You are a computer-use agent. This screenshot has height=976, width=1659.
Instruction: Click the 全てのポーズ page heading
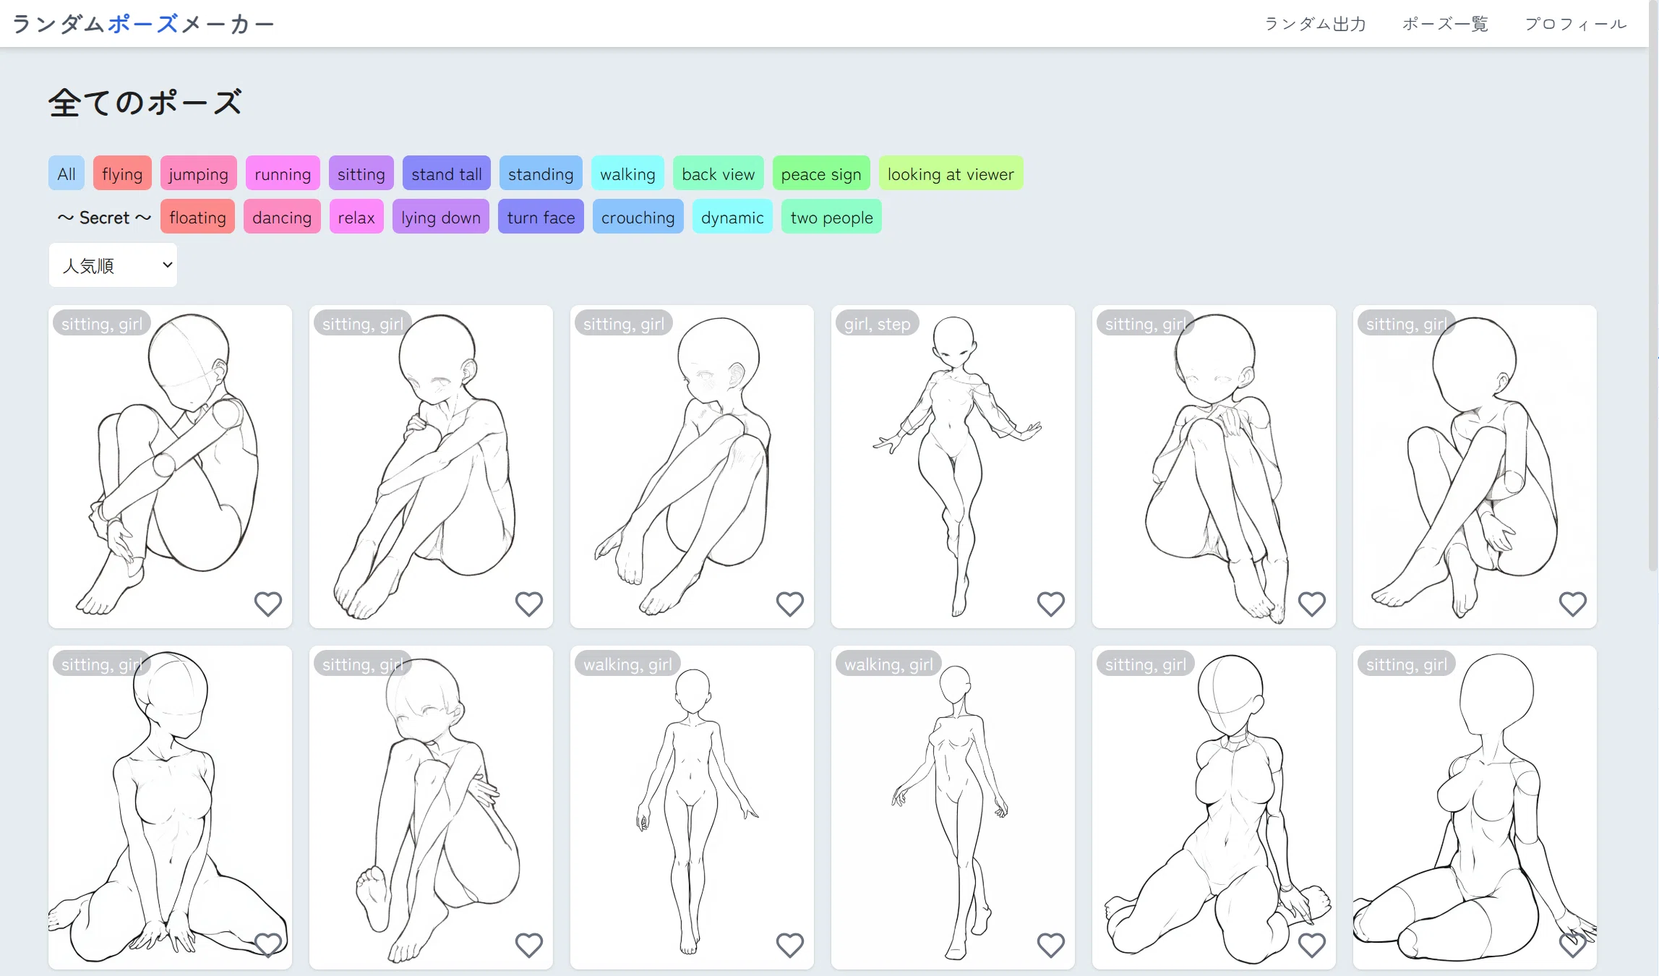point(145,103)
